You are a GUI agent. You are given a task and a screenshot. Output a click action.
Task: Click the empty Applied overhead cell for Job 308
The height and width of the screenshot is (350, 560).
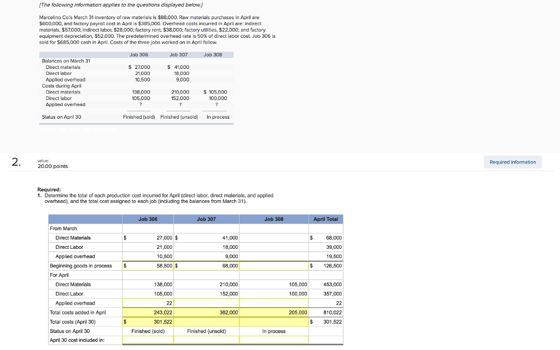pyautogui.click(x=273, y=303)
